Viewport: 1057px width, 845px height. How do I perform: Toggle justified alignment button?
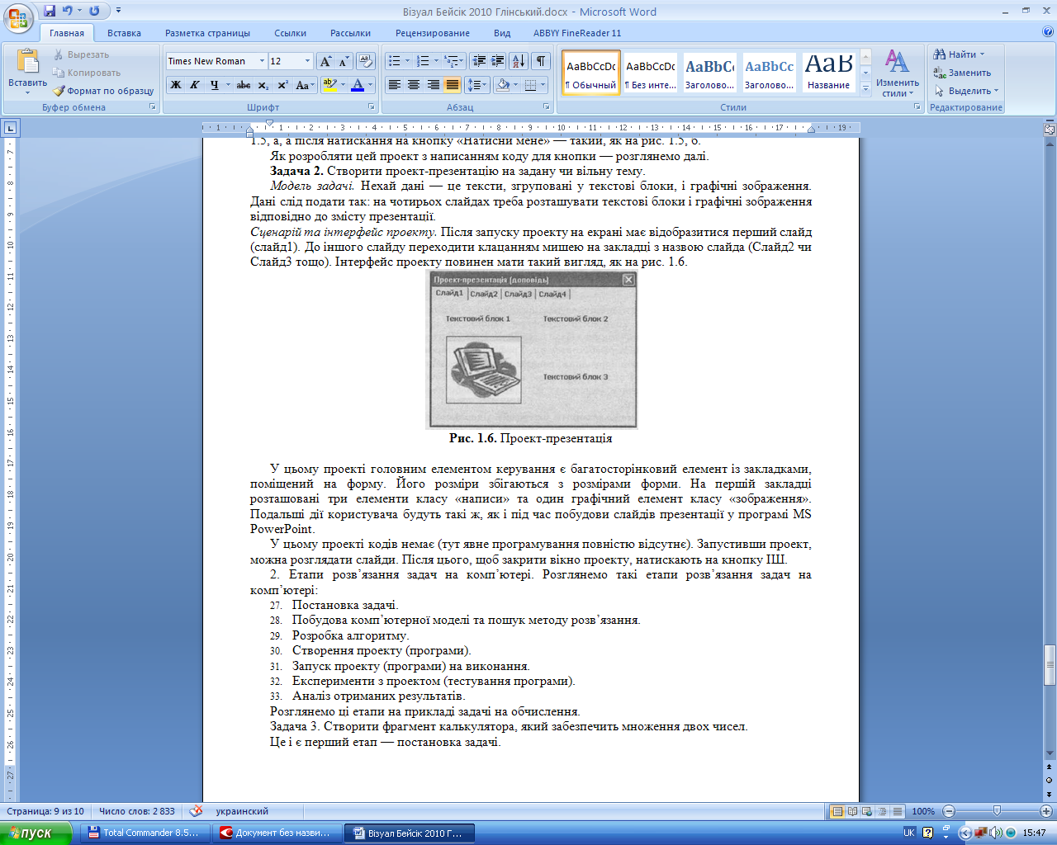453,85
